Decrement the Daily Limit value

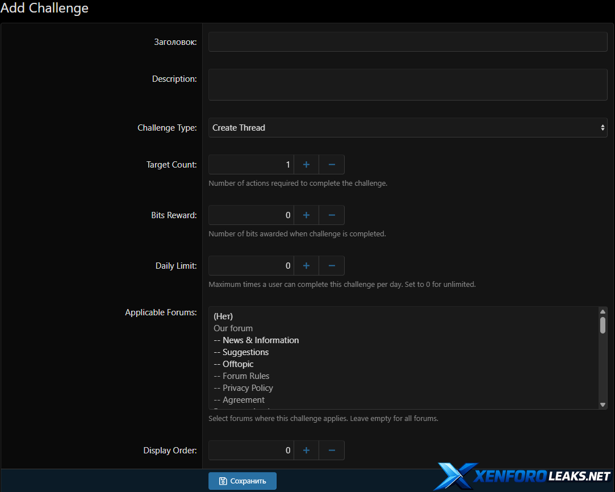332,266
